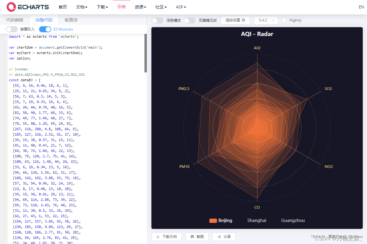Switch to the 配置项 tab
Viewport: 367px width, 244px height.
pos(71,19)
